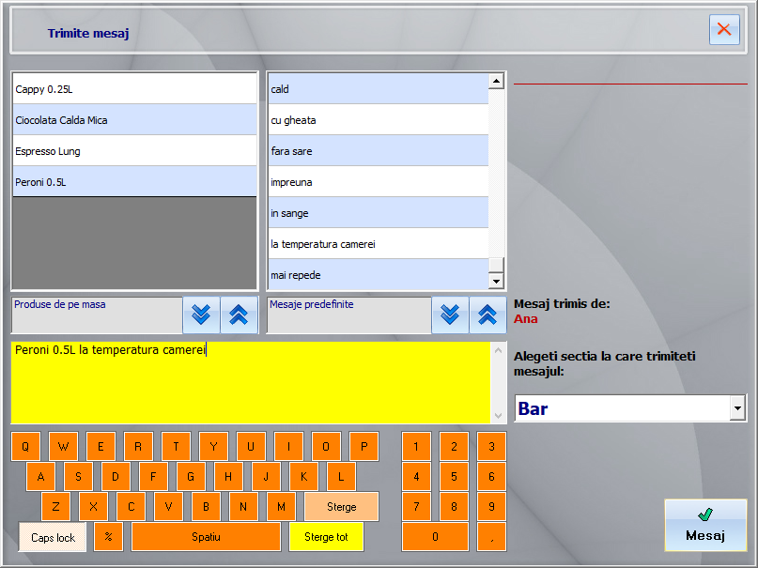This screenshot has height=568, width=758.
Task: Tap the B key
Action: 206,507
